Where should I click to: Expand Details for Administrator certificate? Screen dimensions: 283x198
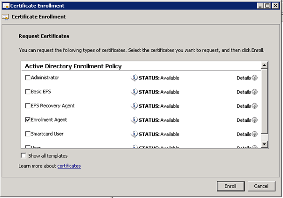pos(247,78)
